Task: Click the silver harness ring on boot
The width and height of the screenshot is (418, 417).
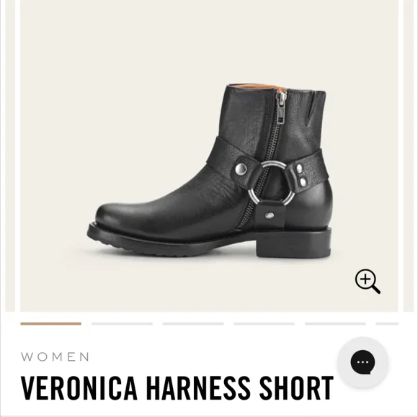Action: coord(272,184)
